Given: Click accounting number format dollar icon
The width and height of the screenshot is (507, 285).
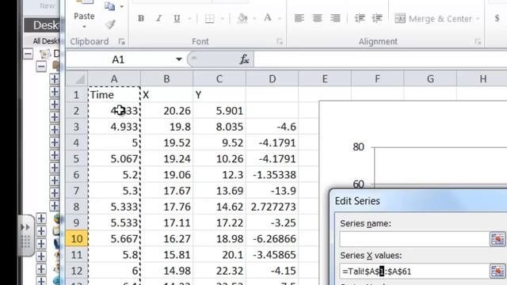Looking at the screenshot, I should [x=497, y=18].
